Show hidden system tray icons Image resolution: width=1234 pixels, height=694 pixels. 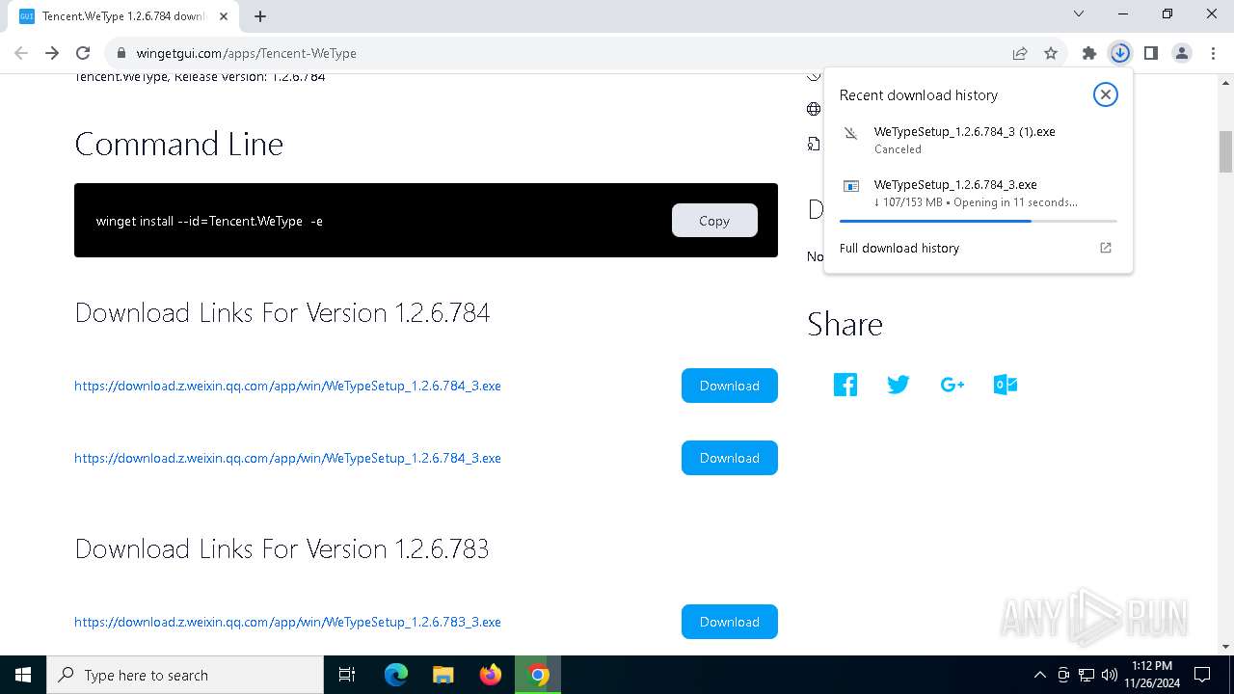click(x=1039, y=675)
